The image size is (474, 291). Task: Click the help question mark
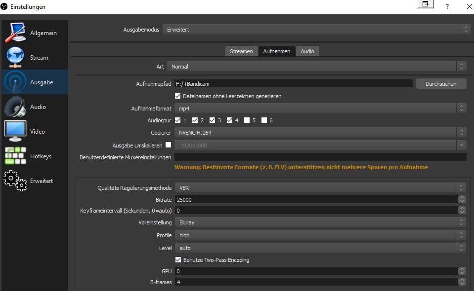click(447, 6)
